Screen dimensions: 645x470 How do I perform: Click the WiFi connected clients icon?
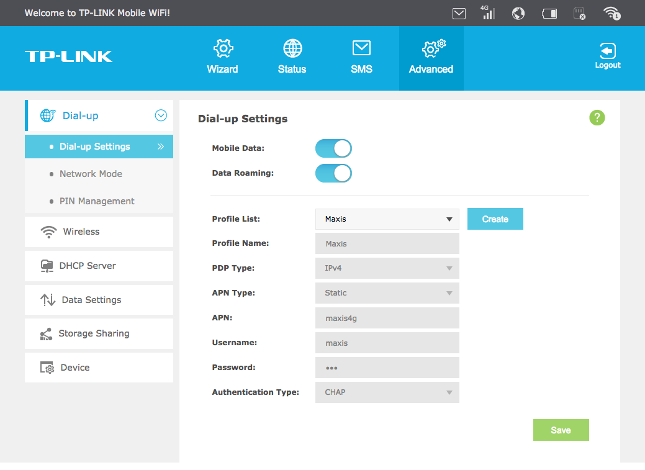coord(611,13)
